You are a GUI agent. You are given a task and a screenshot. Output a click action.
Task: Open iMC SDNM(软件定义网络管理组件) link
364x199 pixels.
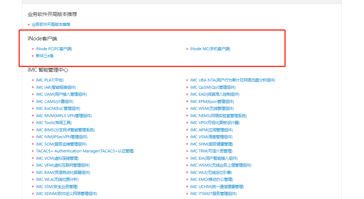(66, 194)
